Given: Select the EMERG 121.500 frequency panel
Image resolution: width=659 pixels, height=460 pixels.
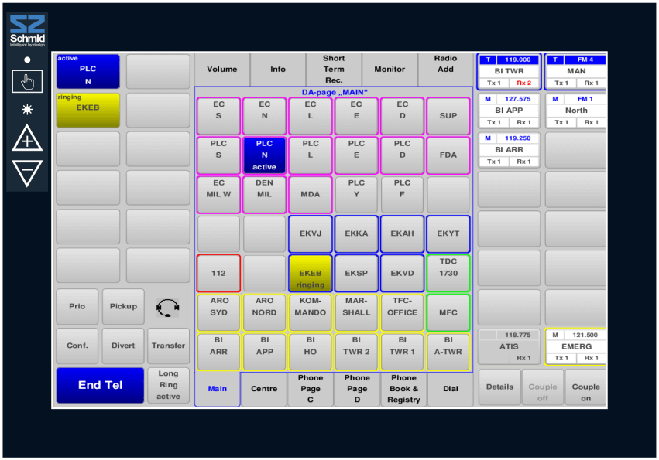Looking at the screenshot, I should pos(575,347).
